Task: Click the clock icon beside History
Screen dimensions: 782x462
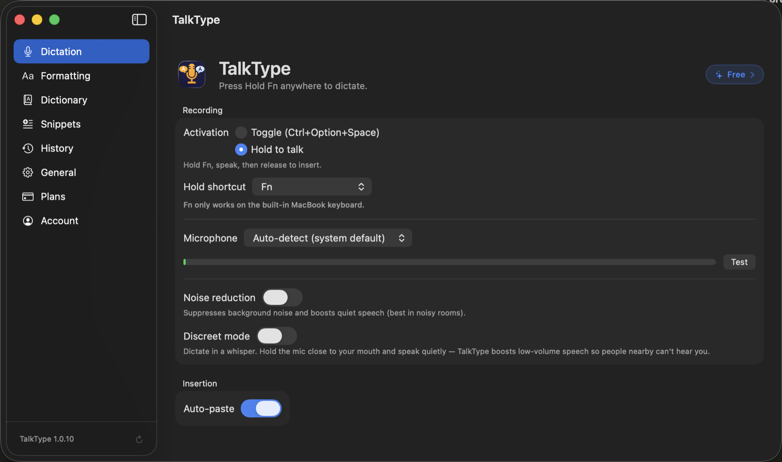Action: [x=28, y=148]
